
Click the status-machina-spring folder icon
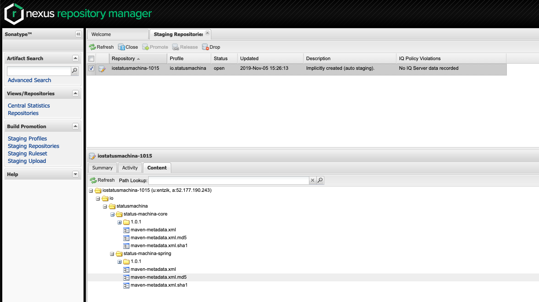coord(119,254)
